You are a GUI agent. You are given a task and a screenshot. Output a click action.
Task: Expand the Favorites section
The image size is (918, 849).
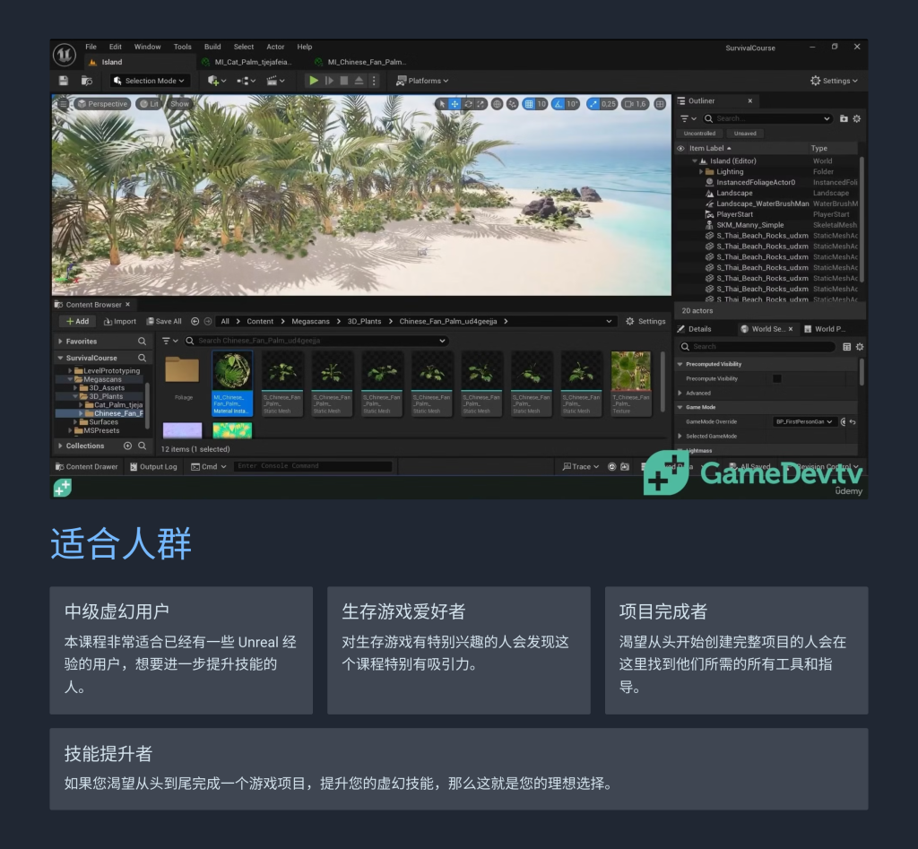[60, 342]
